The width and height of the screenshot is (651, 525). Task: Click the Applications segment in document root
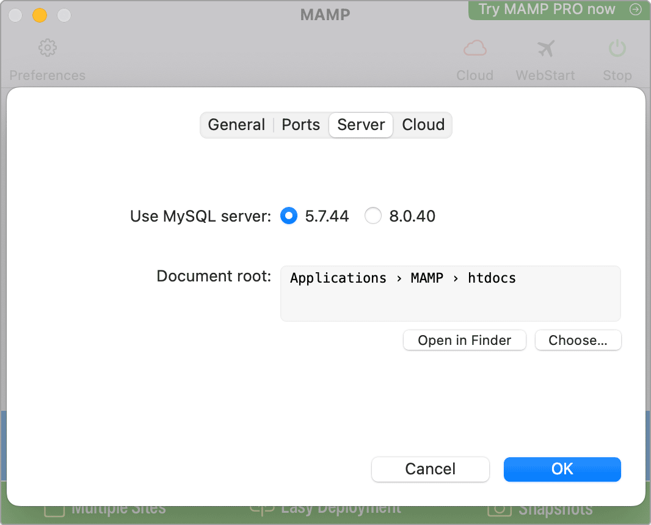338,278
